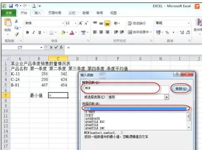Switch to the 公式 Formulas tab
The height and width of the screenshot is (150, 202).
point(72,13)
